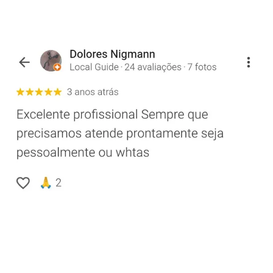Tap the '3 anos atrás' timestamp
This screenshot has height=273, width=273.
93,92
